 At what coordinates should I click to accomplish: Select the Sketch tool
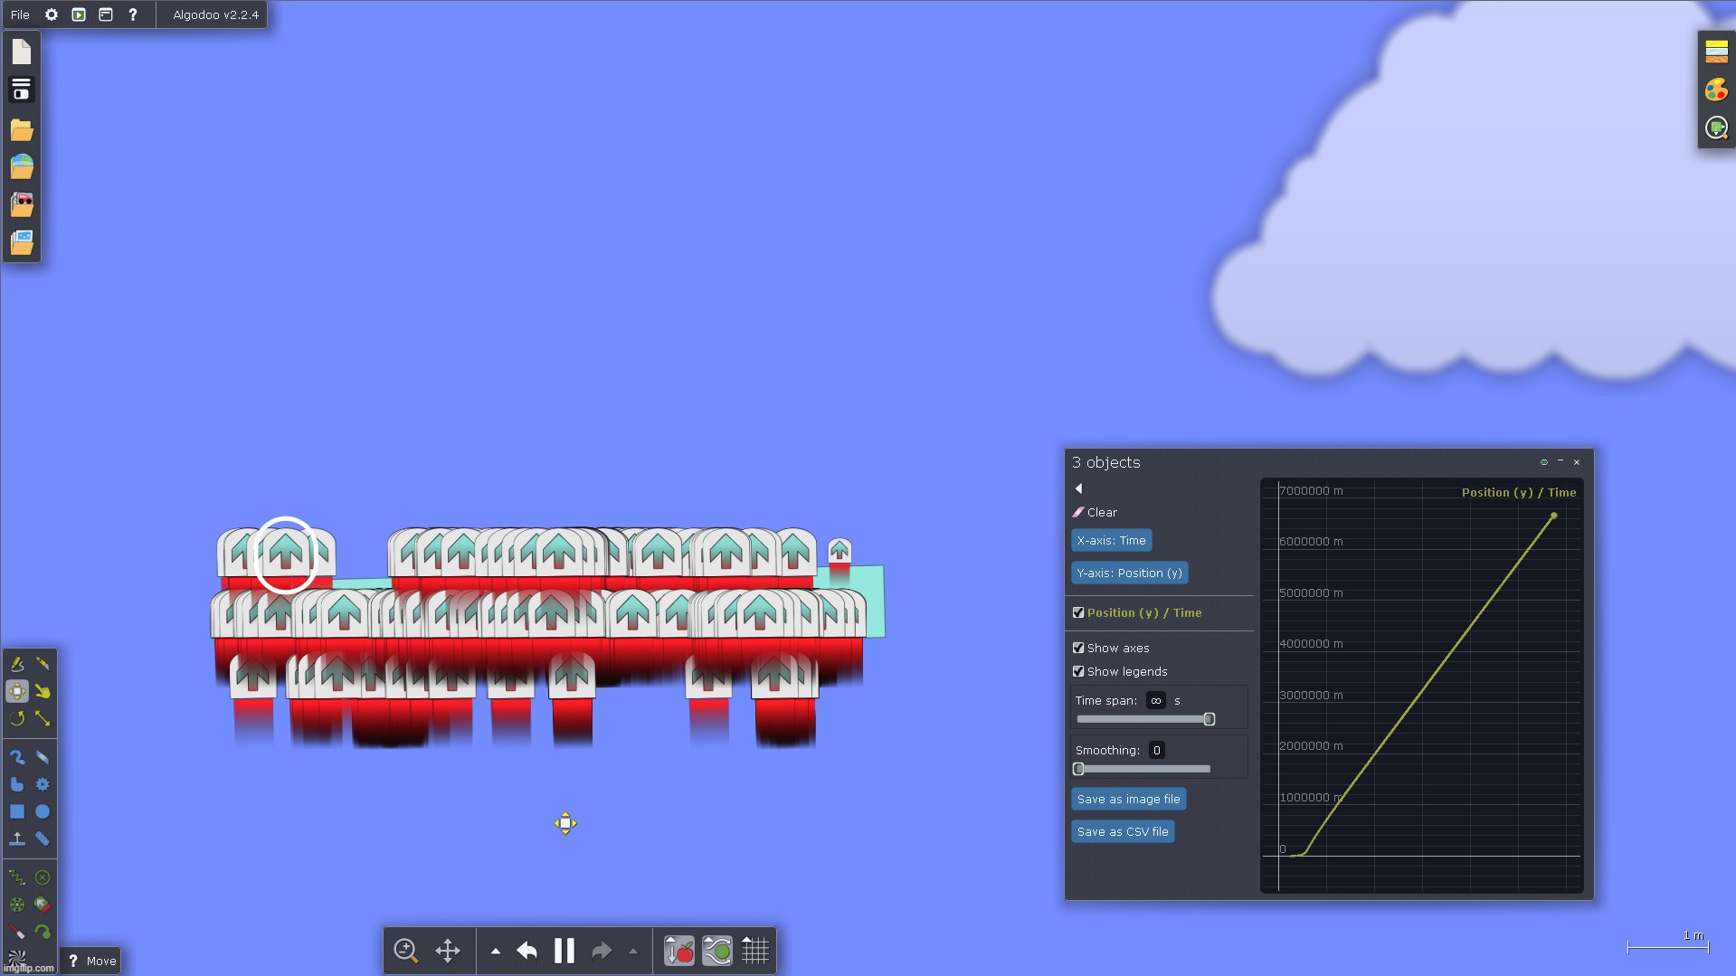[x=16, y=664]
